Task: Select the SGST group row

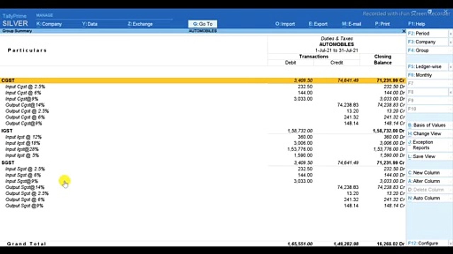Action: tap(203, 163)
